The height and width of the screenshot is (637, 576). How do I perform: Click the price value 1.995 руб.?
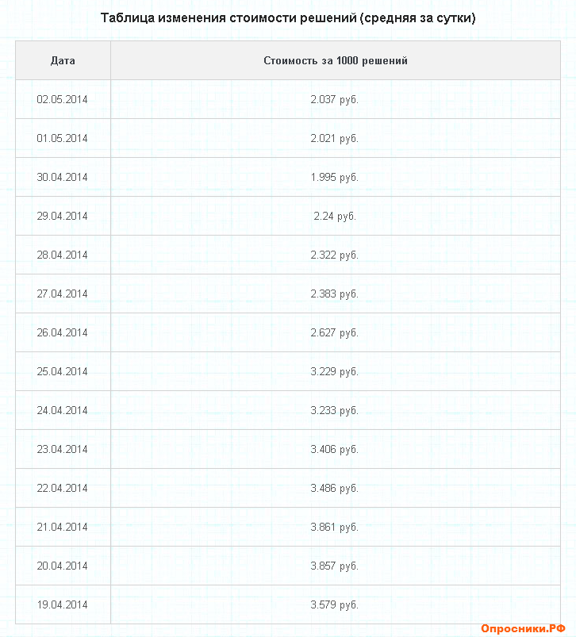pos(335,177)
